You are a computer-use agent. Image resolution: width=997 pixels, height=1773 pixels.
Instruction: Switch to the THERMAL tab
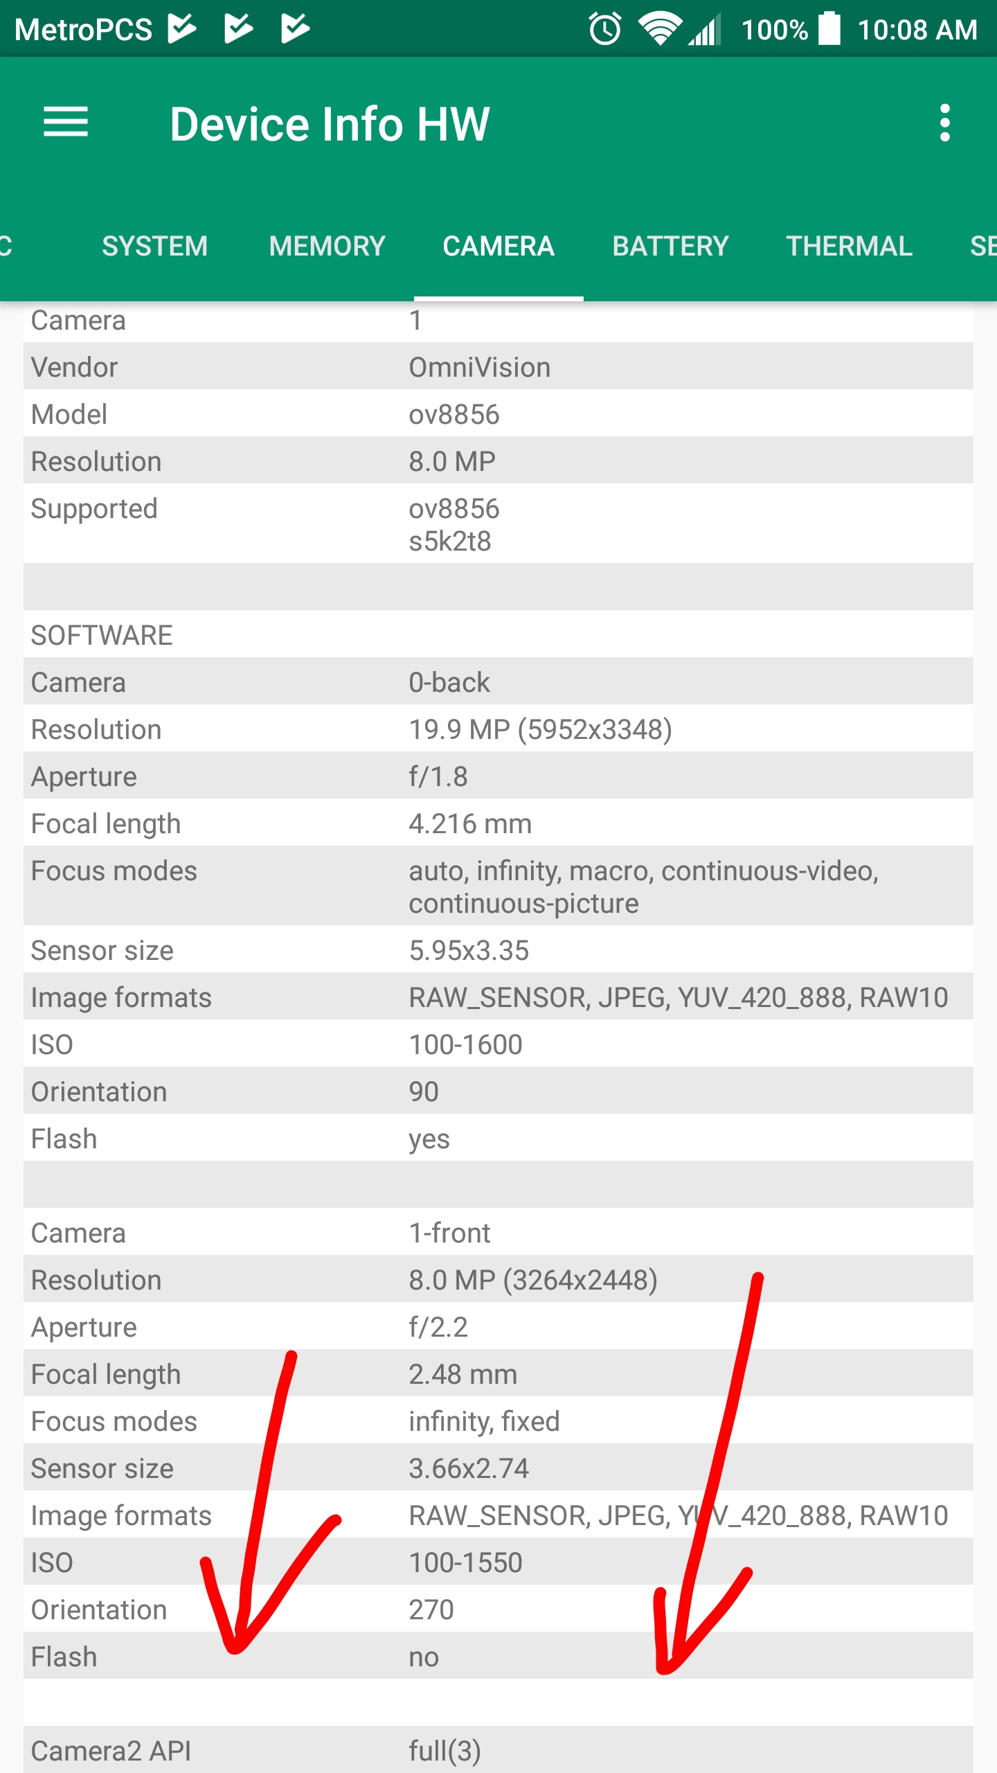pos(849,247)
